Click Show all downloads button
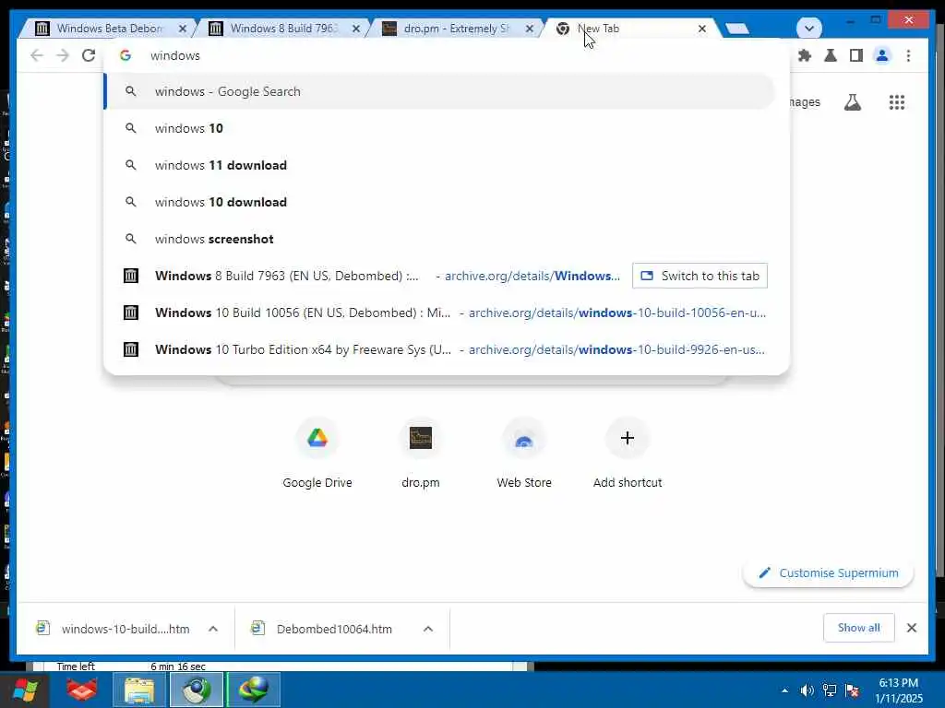Viewport: 945px width, 708px height. 859,628
